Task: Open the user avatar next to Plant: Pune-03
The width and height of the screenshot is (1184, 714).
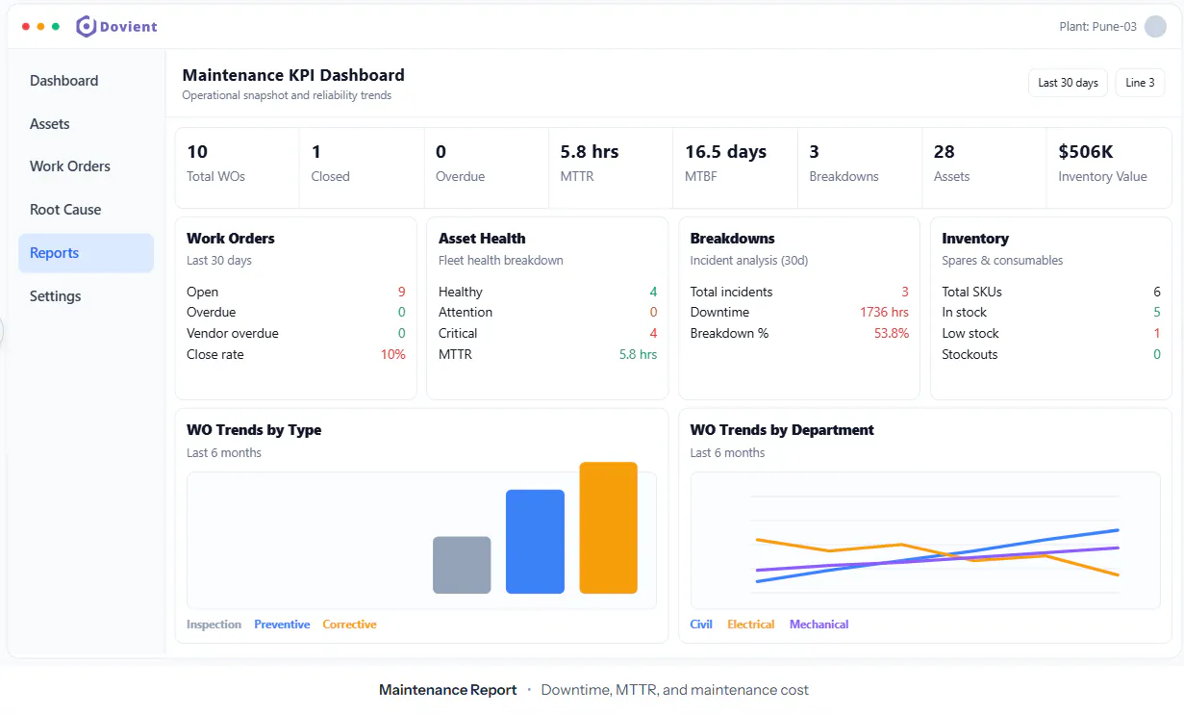Action: tap(1155, 26)
